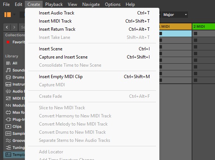Open the Navigate menu
This screenshot has height=160, width=215.
(91, 4)
